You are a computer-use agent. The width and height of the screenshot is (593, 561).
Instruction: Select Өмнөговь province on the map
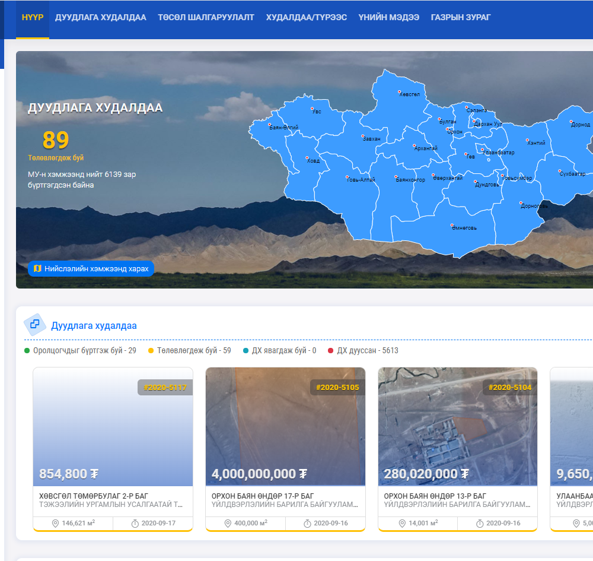[464, 228]
